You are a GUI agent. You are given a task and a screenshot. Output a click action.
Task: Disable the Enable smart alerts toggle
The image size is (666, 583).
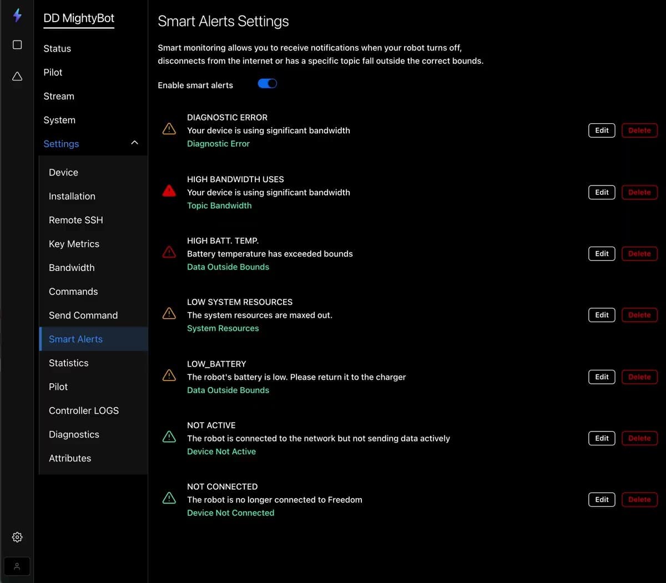pyautogui.click(x=268, y=84)
